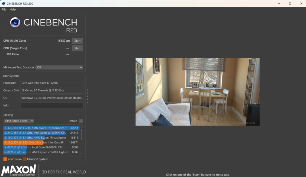This screenshot has height=177, width=306.
Task: Click the Identical System legend swatch
Action: pos(24,159)
